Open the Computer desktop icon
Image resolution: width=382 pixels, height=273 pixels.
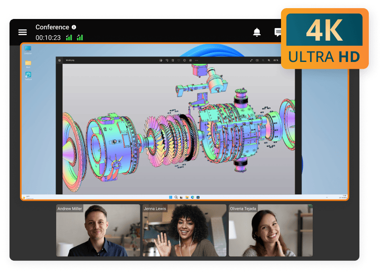point(28,50)
